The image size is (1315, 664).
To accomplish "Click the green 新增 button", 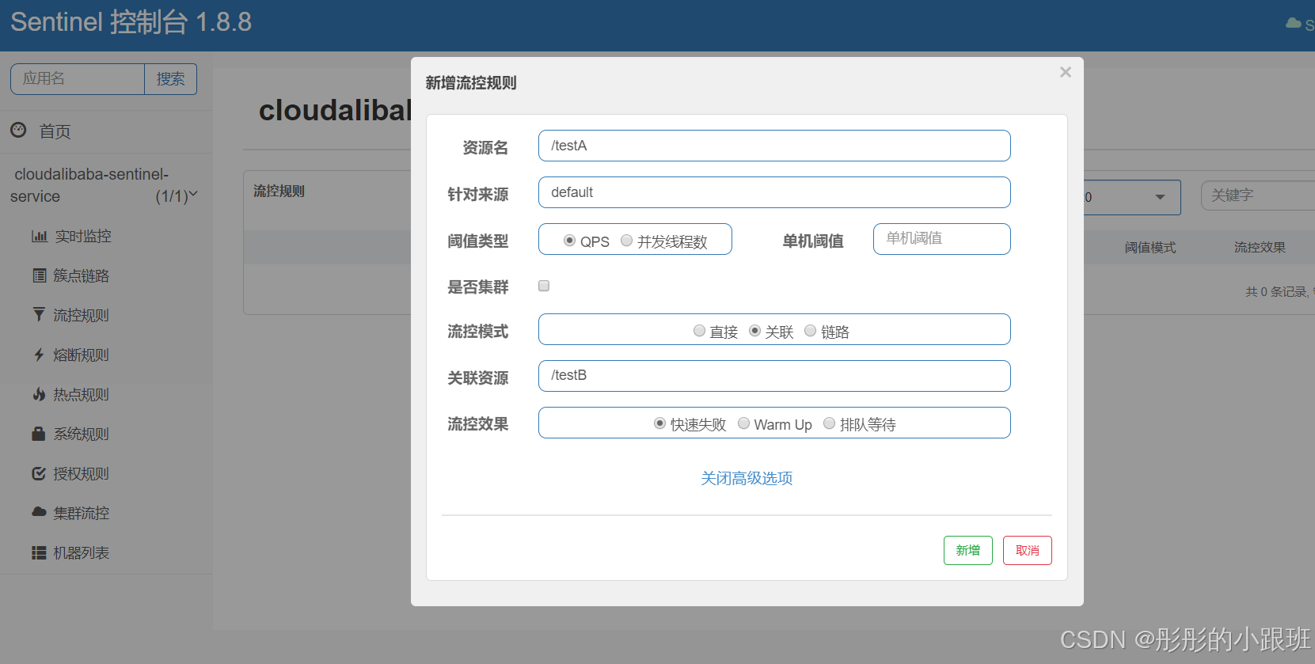I will (x=967, y=550).
